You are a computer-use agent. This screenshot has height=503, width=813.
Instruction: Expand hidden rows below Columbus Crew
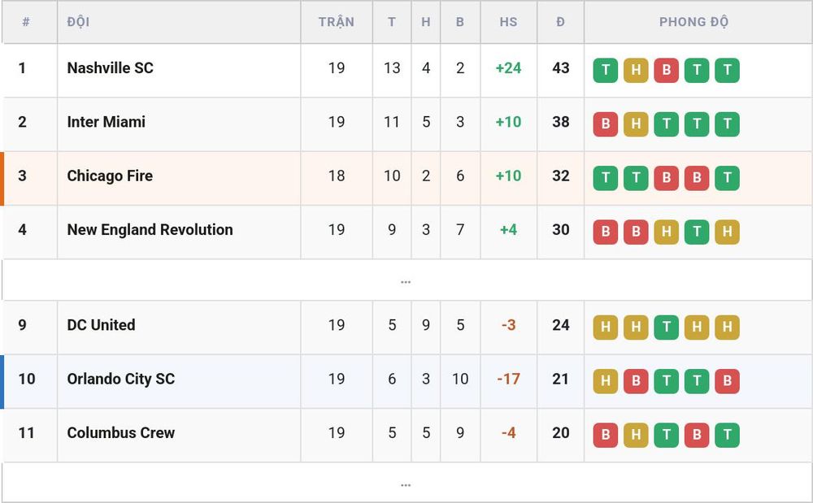[406, 483]
